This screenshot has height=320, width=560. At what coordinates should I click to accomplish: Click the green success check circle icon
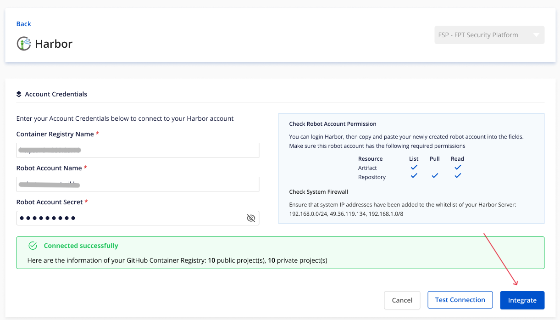33,246
